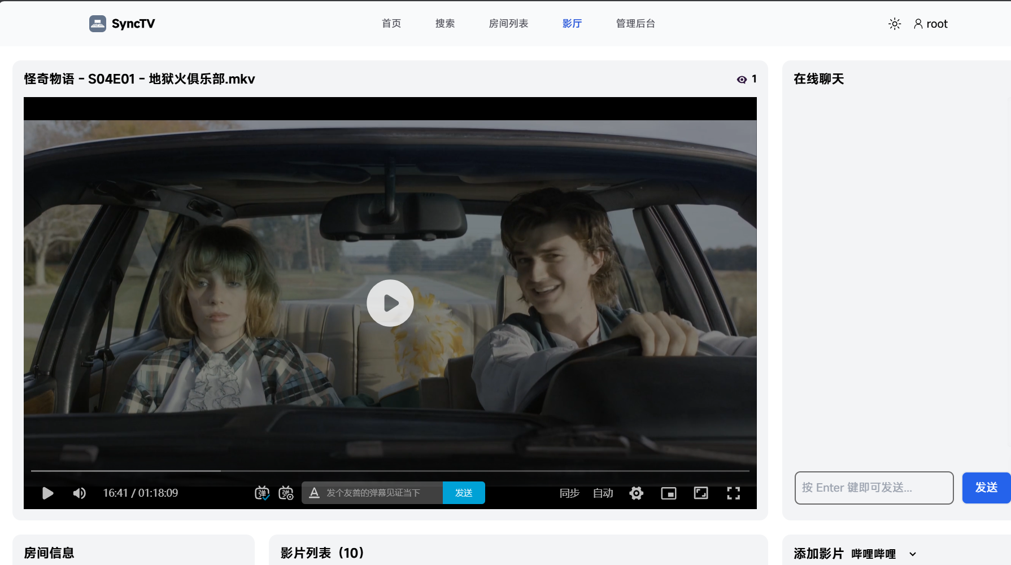This screenshot has width=1011, height=565.
Task: Open danmaku font style icon
Action: click(x=315, y=493)
